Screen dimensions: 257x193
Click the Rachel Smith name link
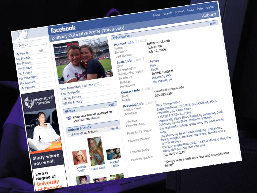coord(115,164)
